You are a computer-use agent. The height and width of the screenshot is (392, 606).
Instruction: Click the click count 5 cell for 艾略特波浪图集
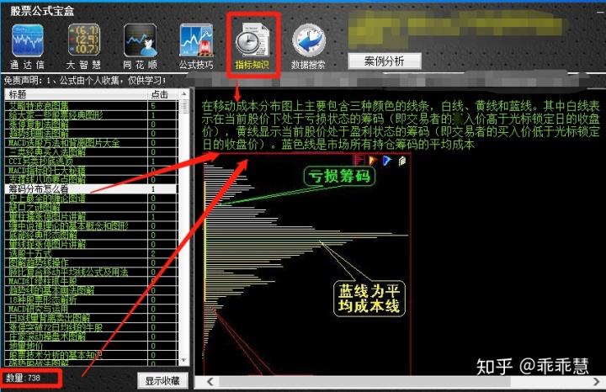point(162,105)
